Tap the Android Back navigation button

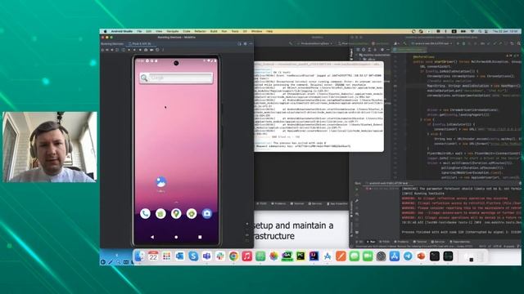click(x=152, y=237)
